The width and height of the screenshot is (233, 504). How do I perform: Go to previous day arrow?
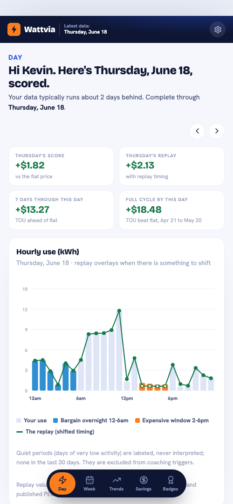coord(197,131)
